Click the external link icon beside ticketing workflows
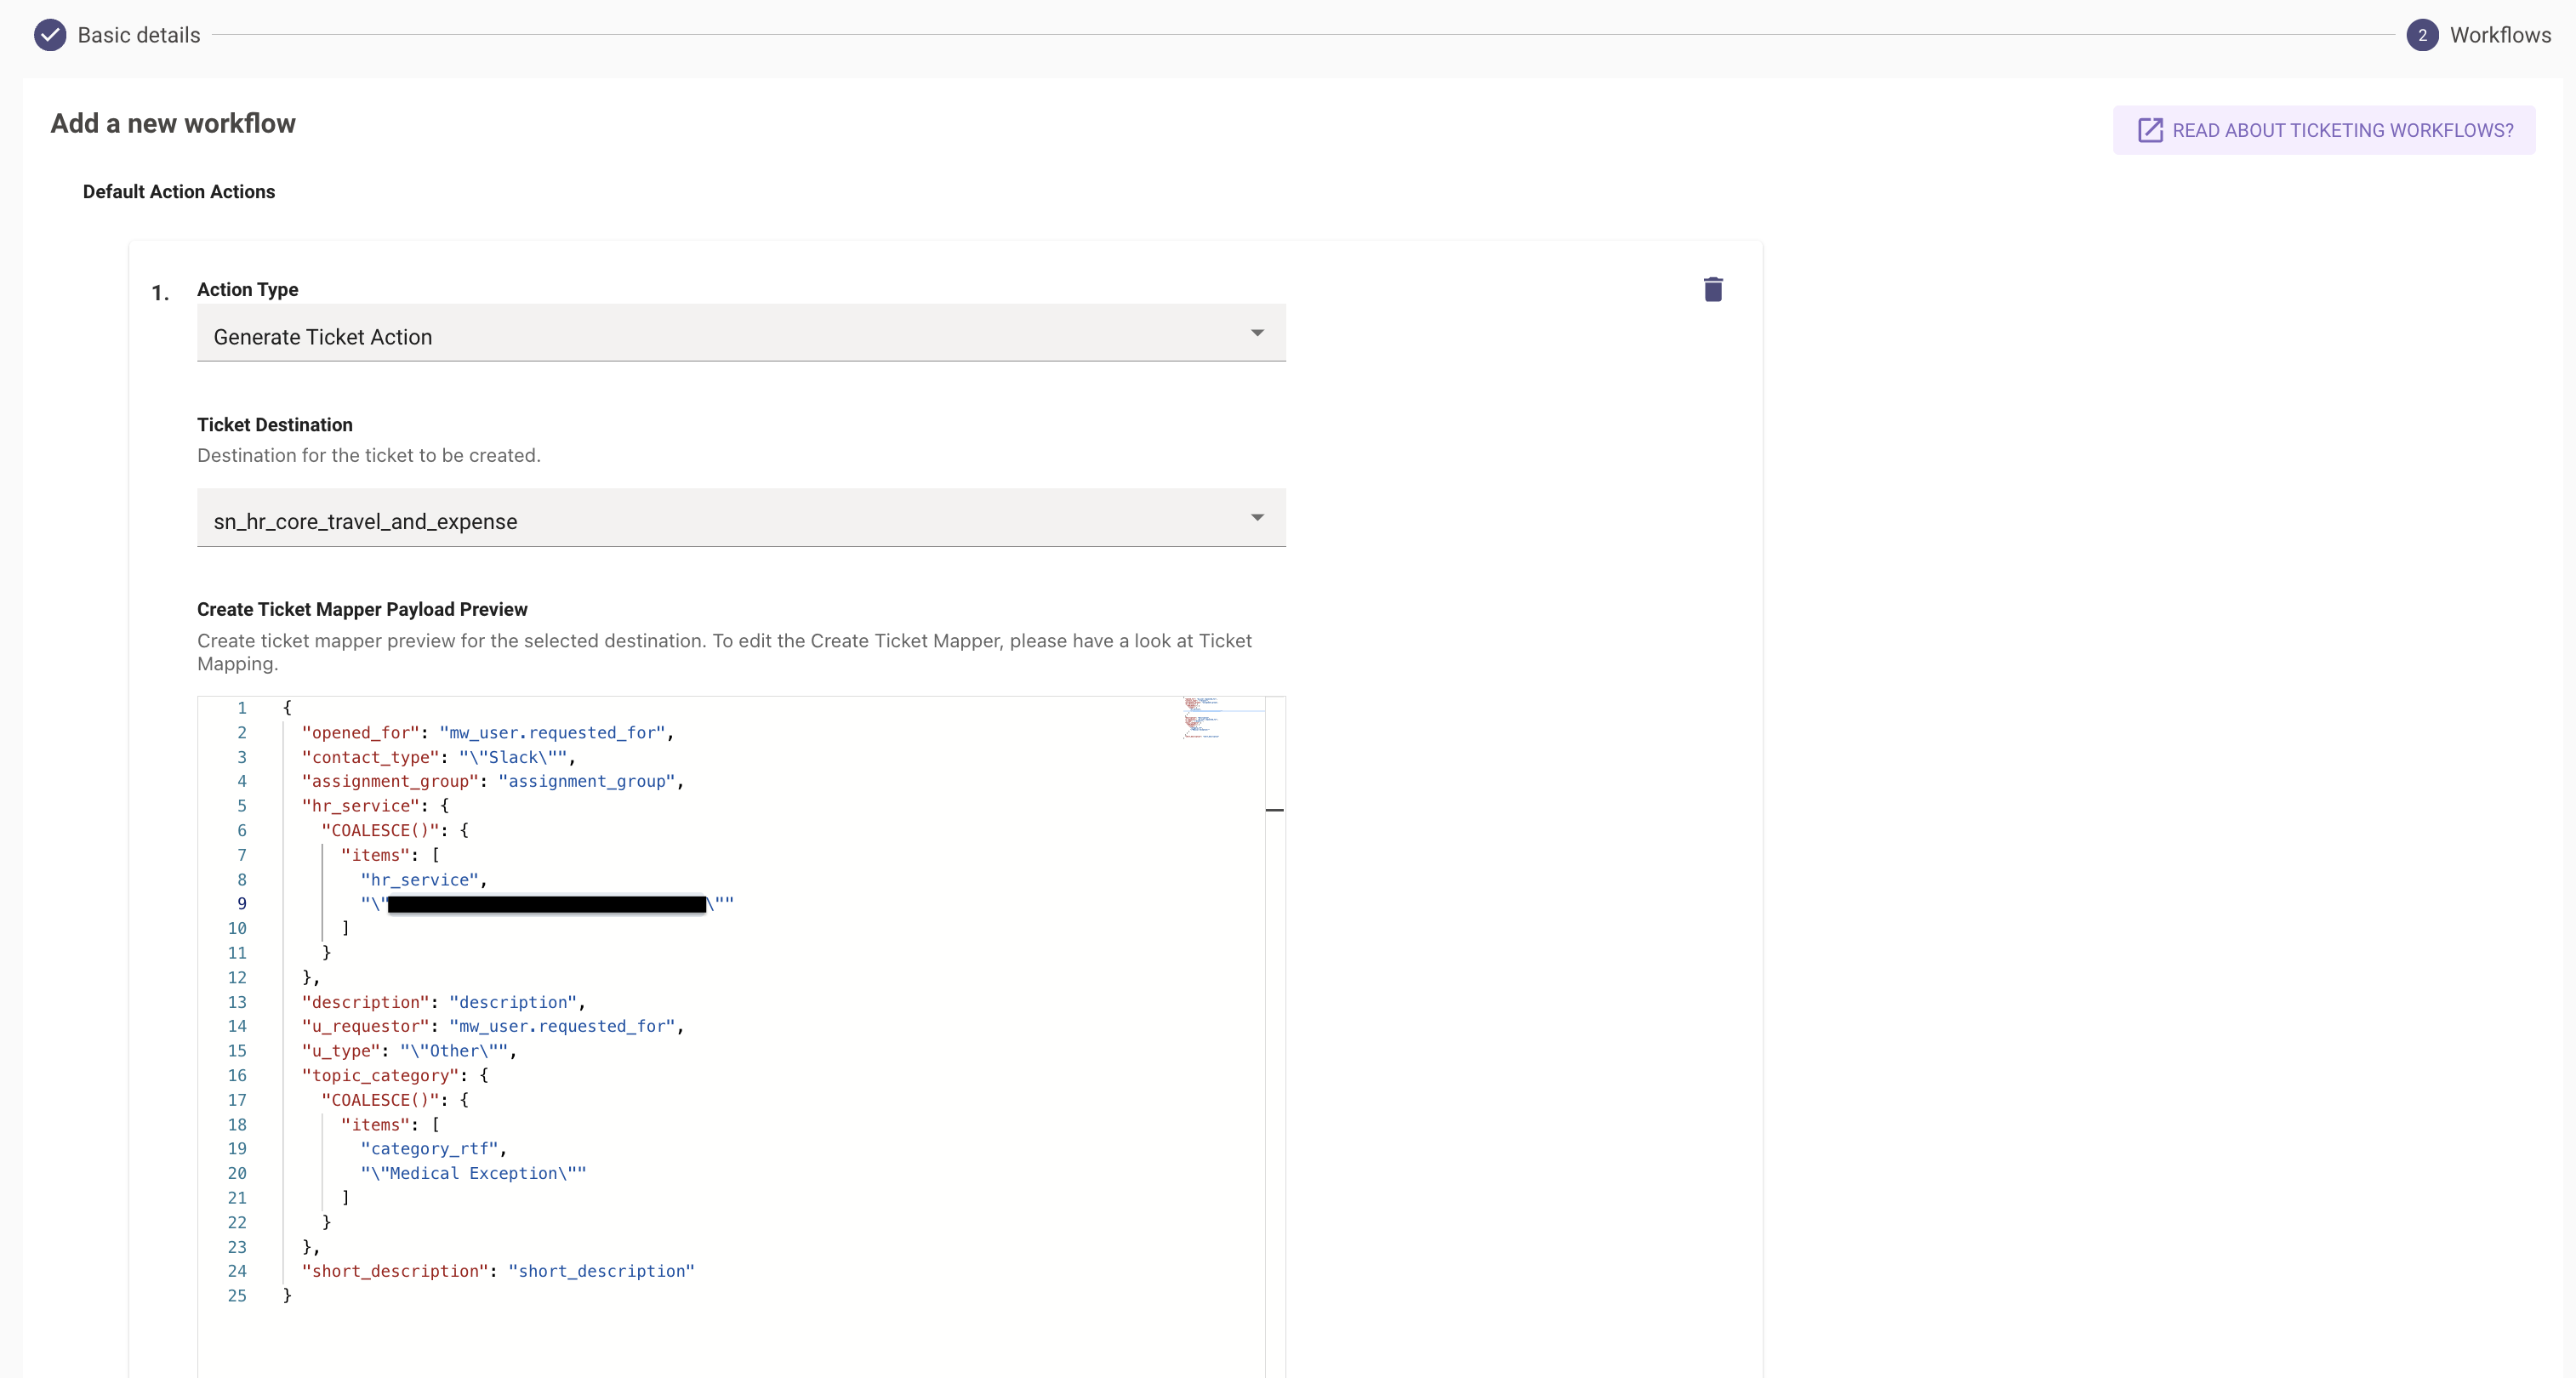Viewport: 2576px width, 1378px height. 2150,130
